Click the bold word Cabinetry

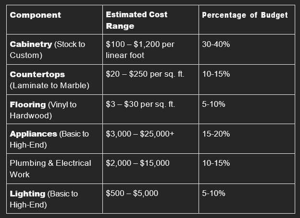(x=31, y=44)
